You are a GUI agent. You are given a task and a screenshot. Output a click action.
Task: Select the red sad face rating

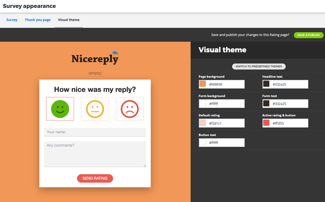pyautogui.click(x=130, y=109)
